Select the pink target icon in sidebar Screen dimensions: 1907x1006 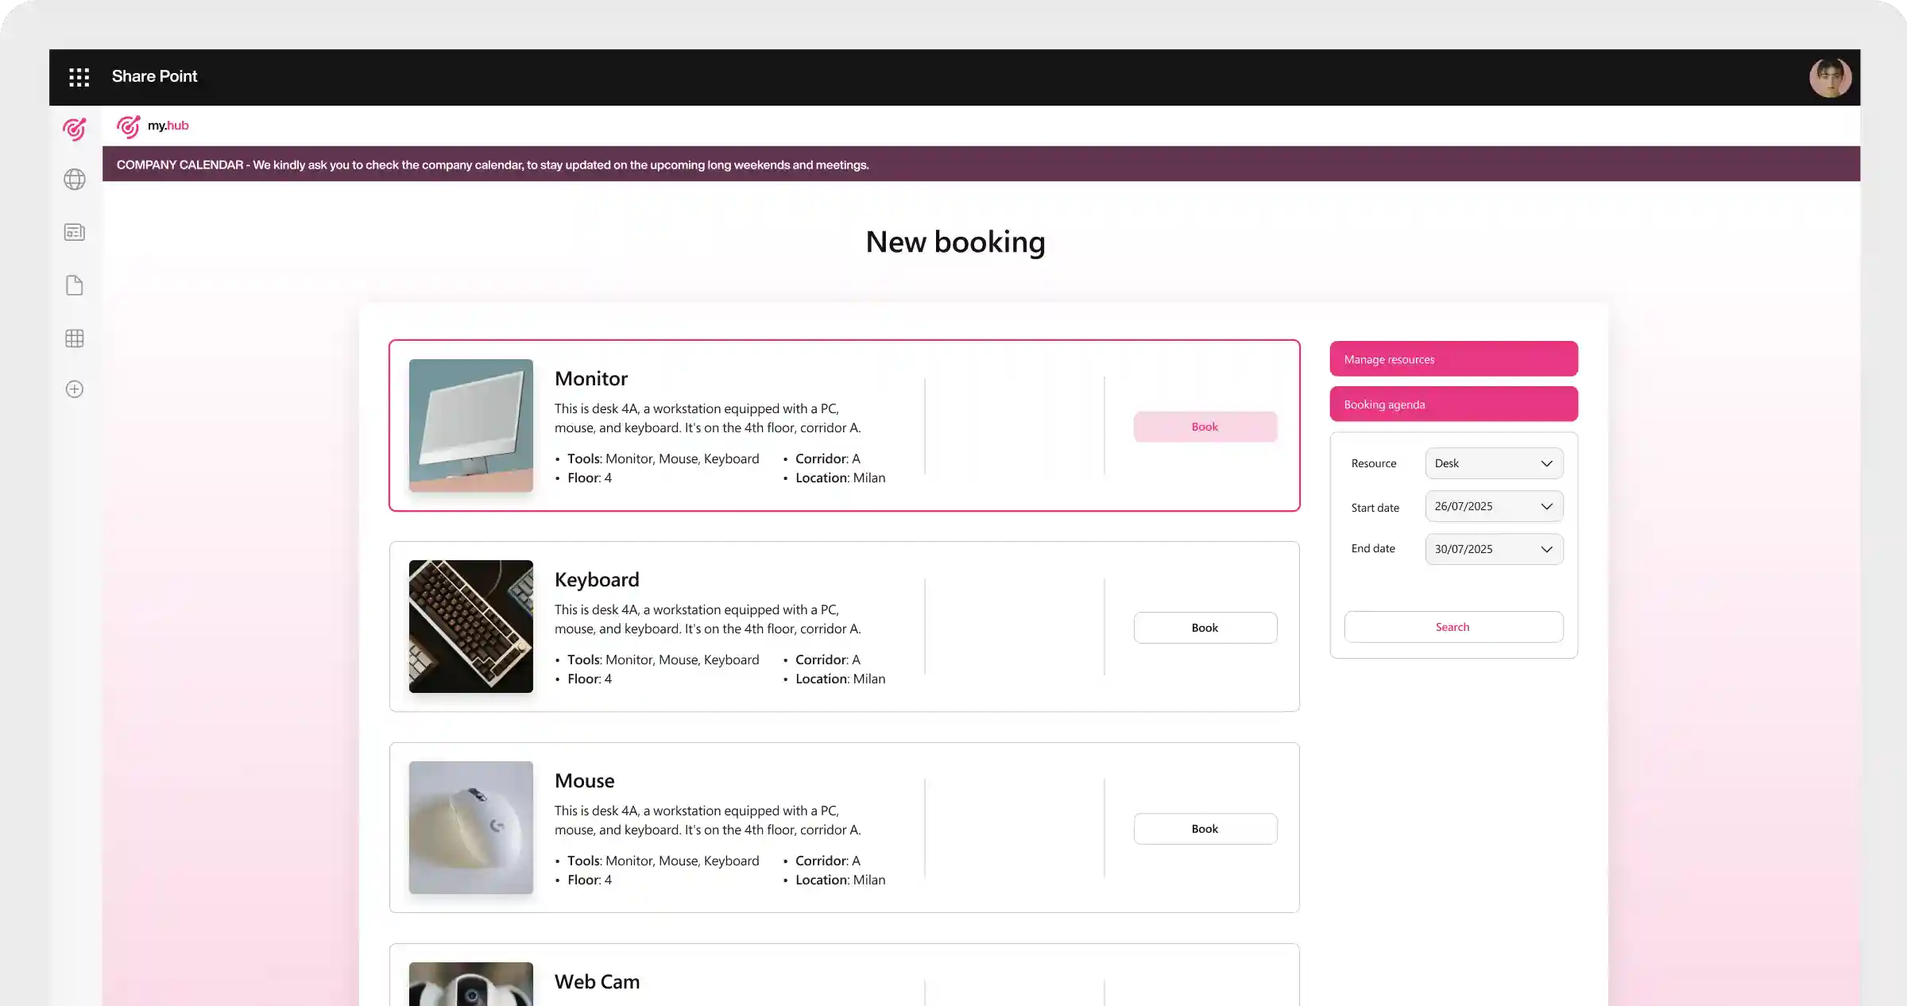point(75,129)
